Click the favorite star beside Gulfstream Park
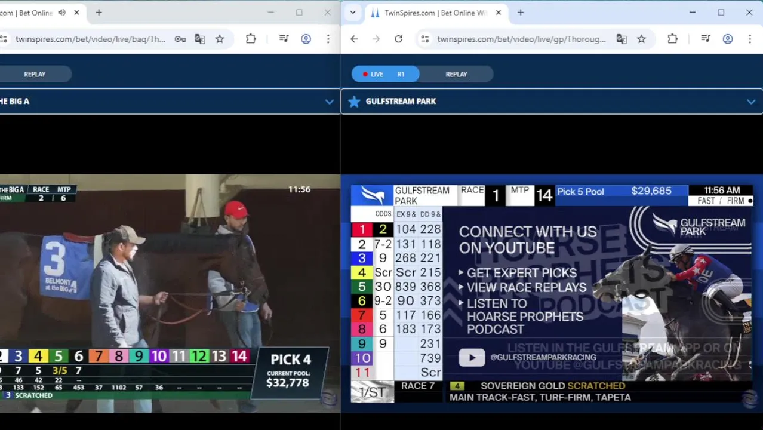 354,102
